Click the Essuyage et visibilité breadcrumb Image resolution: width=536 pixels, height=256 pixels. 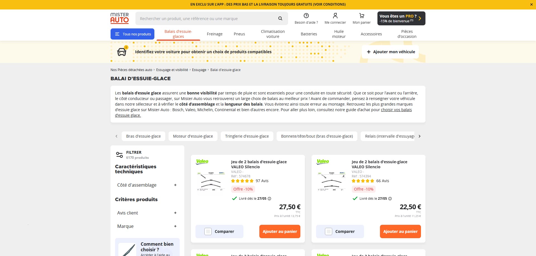172,70
